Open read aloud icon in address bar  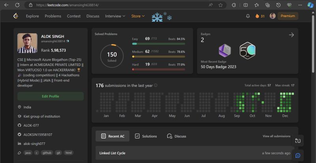tap(211, 5)
